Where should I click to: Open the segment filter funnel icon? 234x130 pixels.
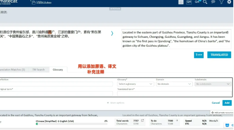pyautogui.click(x=221, y=2)
